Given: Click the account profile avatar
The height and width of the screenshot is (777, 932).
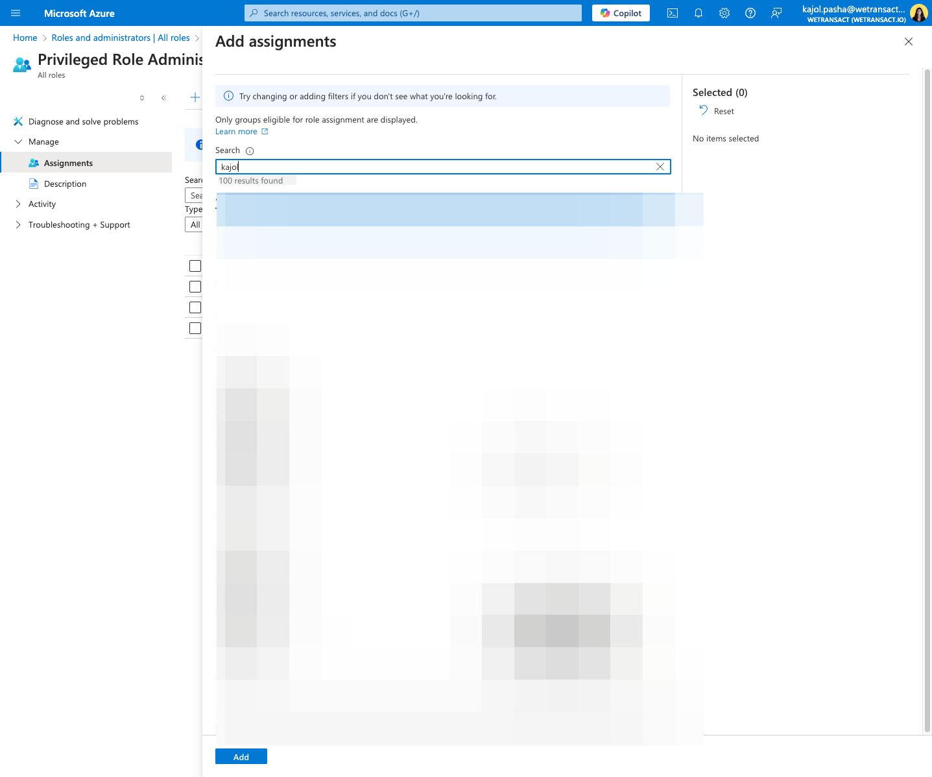Looking at the screenshot, I should tap(918, 13).
